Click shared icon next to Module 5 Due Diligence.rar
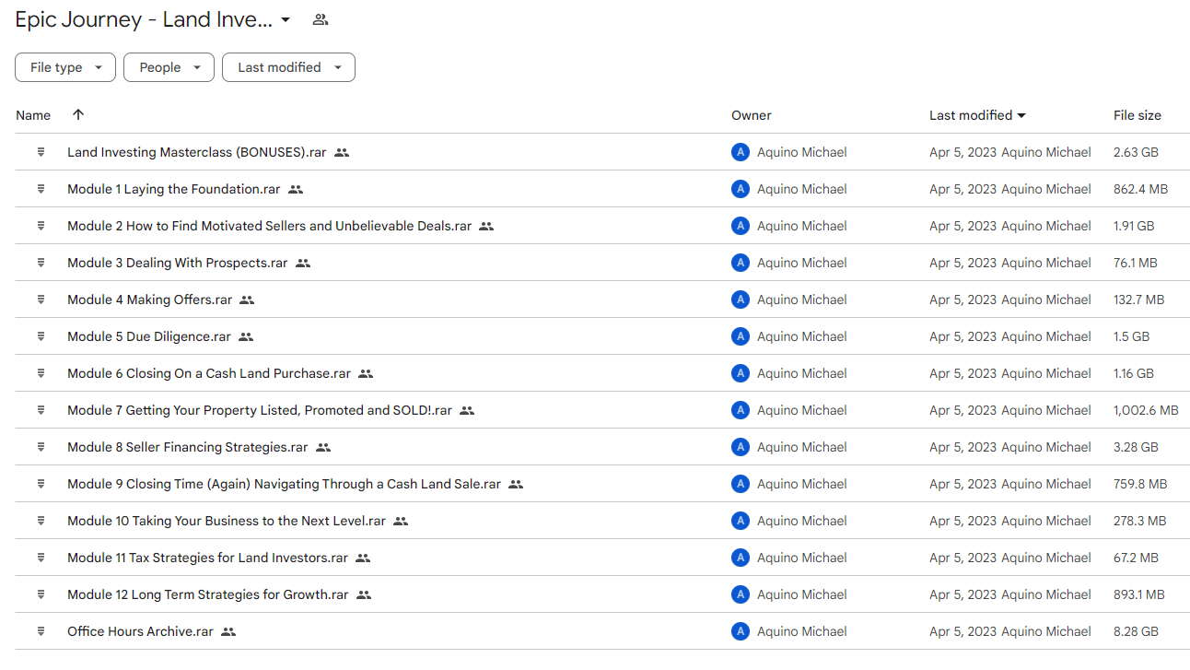The width and height of the screenshot is (1190, 670). click(x=246, y=336)
